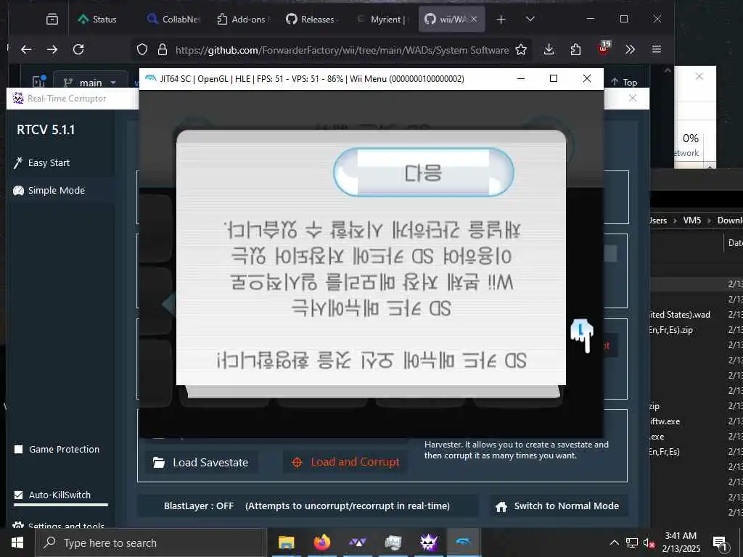Bookmark this page with the star
This screenshot has width=743, height=557.
pos(521,49)
